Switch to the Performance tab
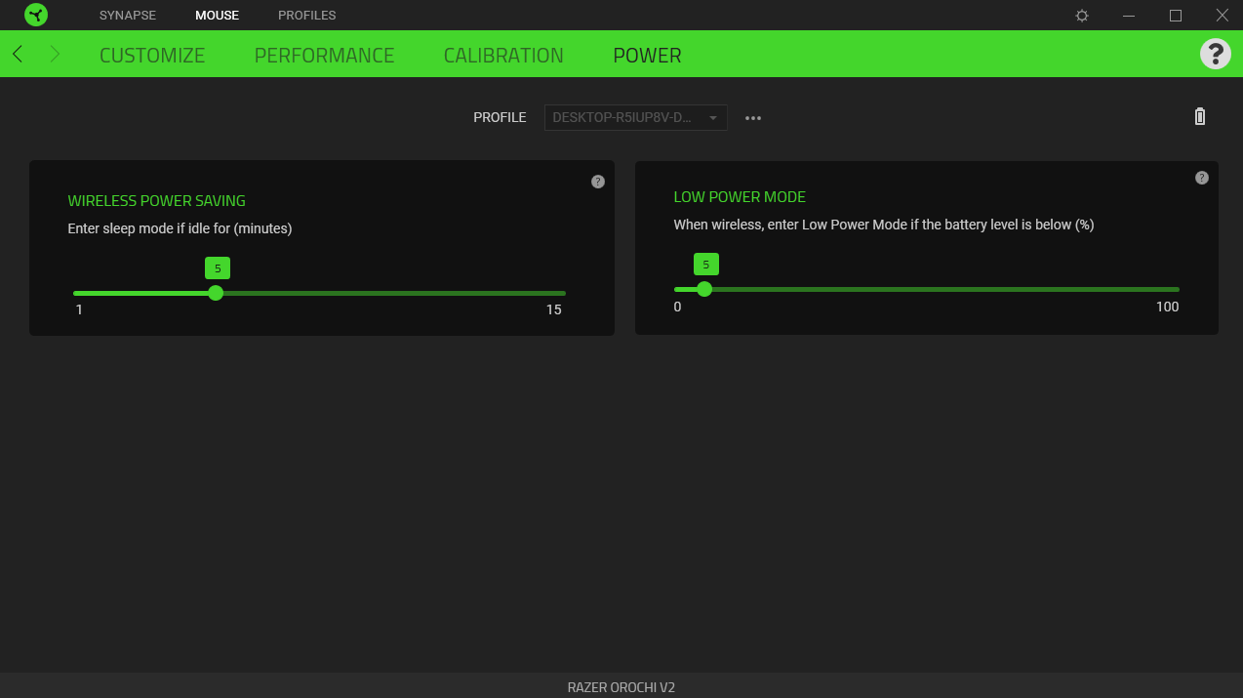The height and width of the screenshot is (698, 1243). [x=324, y=56]
